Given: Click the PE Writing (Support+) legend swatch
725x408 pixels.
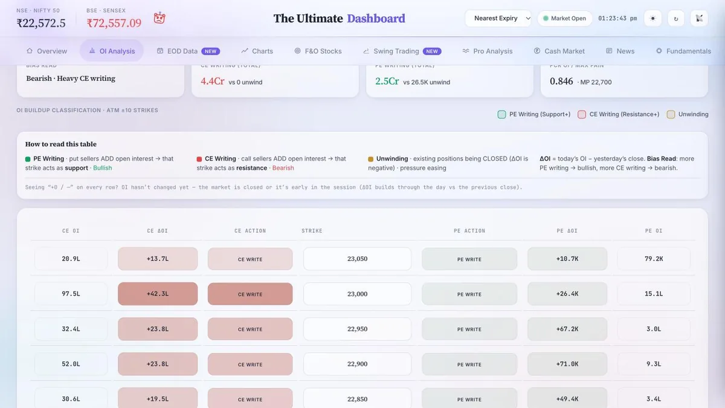Looking at the screenshot, I should point(501,114).
